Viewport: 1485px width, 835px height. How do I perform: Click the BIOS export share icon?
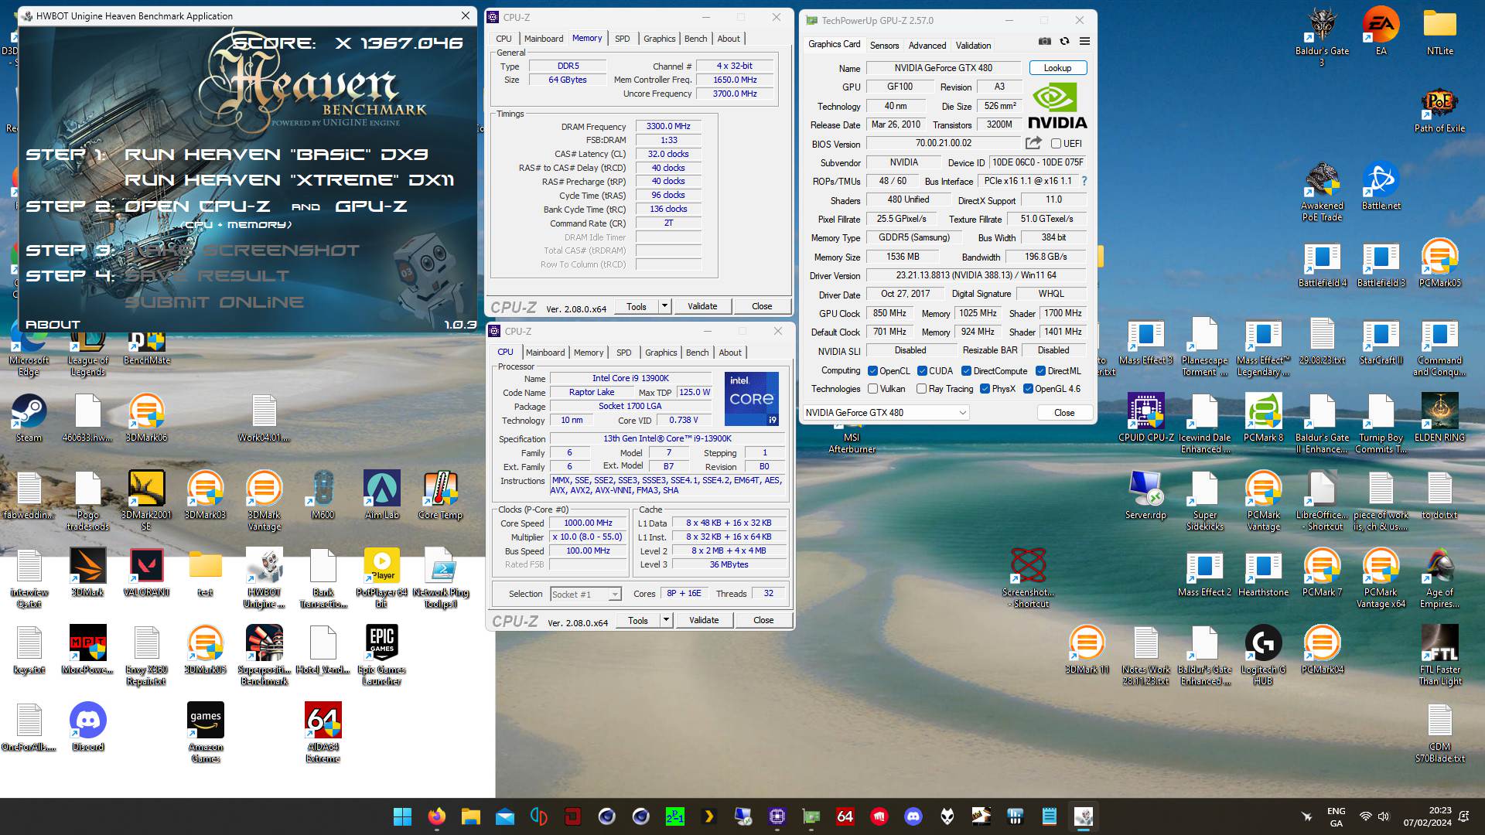pos(1033,143)
